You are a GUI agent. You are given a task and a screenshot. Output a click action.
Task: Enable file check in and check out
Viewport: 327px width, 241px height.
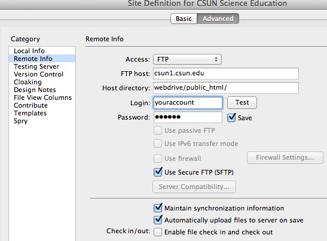coord(158,232)
